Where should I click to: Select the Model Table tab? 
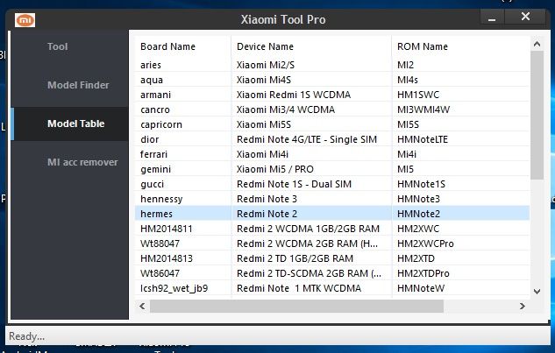coord(75,124)
